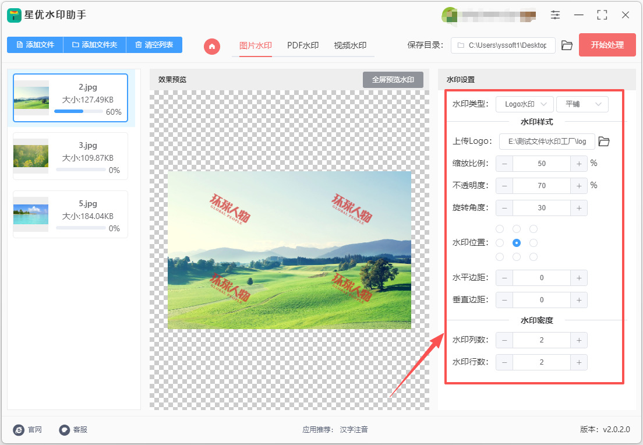Decrease 不透明度 with minus button
Viewport: 643px width, 445px height.
(504, 186)
